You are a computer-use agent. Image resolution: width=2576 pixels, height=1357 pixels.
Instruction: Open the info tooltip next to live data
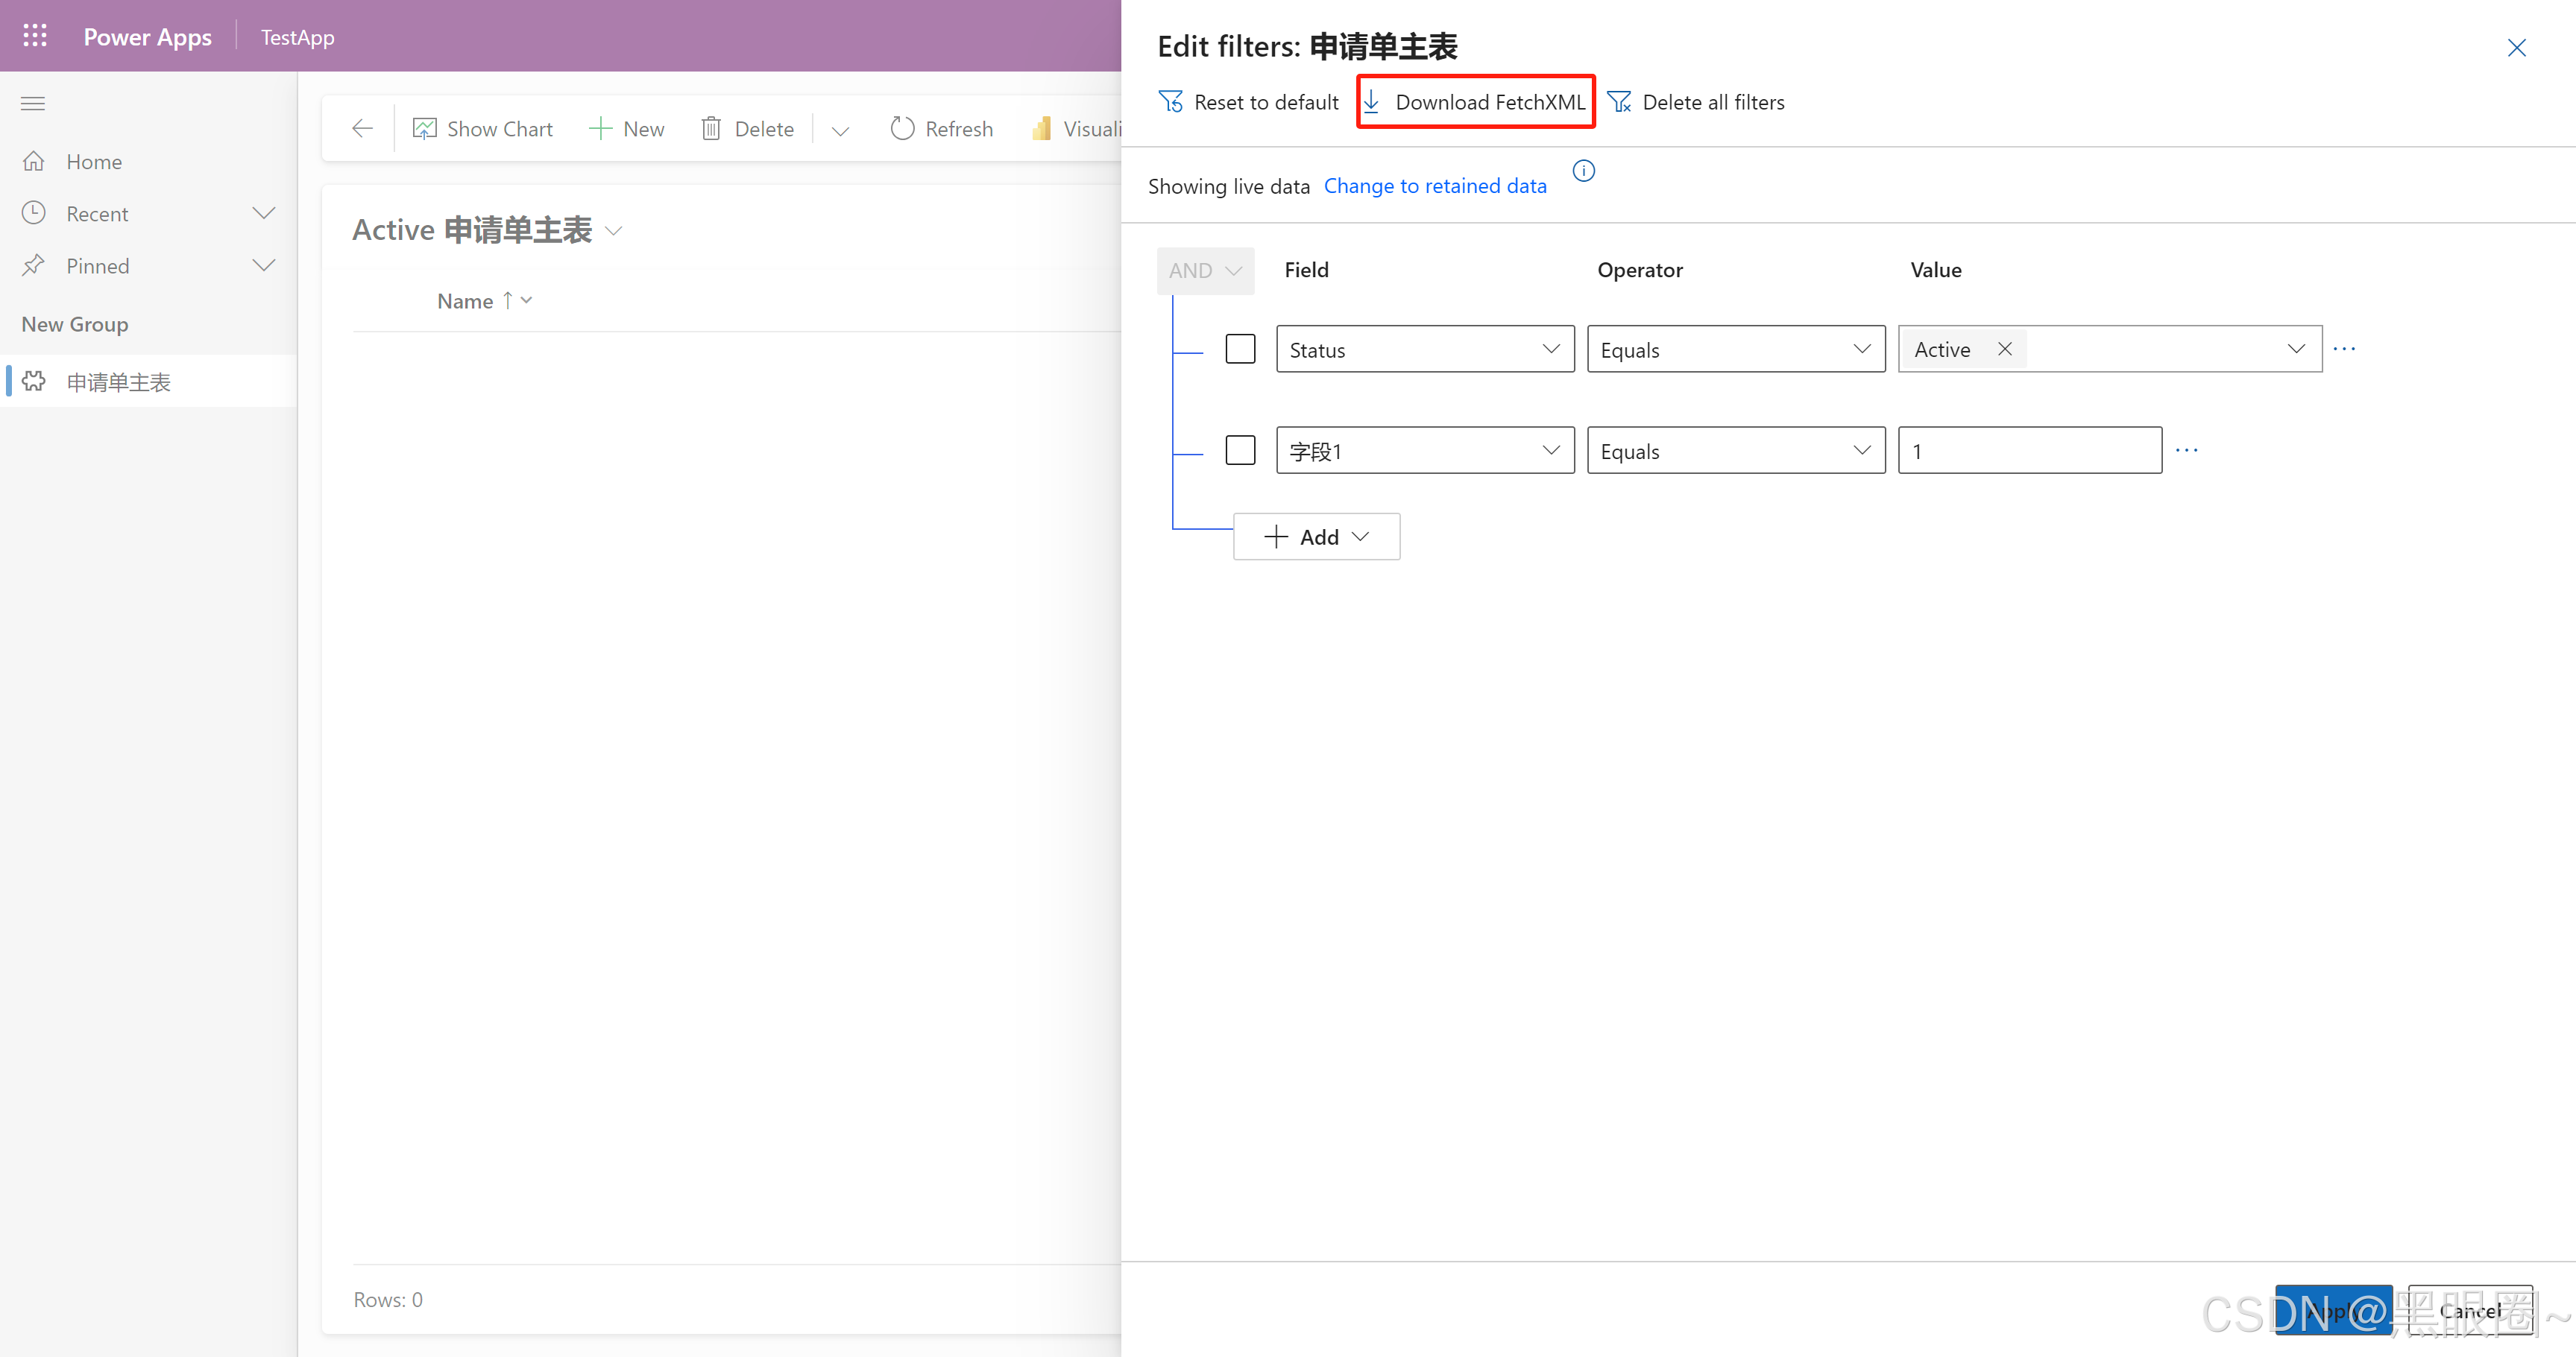(1584, 171)
